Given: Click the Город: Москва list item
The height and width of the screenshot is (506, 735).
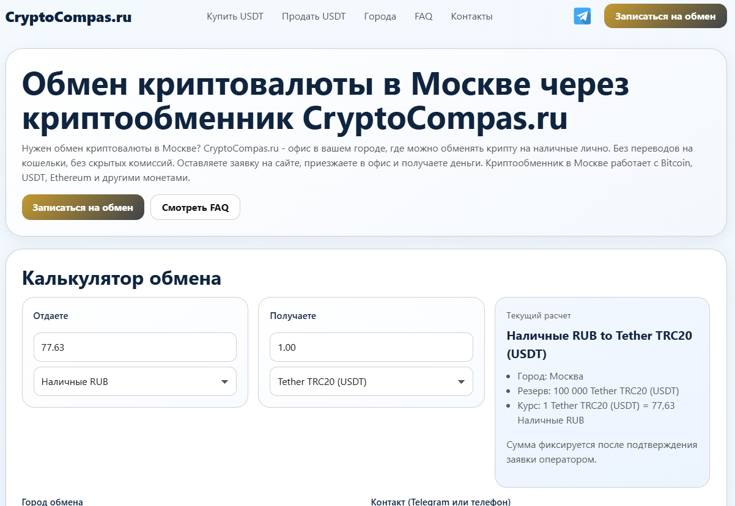Looking at the screenshot, I should (x=548, y=376).
